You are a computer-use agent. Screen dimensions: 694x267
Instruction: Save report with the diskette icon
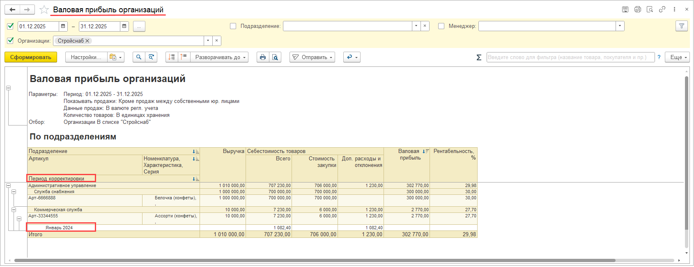[x=625, y=9]
